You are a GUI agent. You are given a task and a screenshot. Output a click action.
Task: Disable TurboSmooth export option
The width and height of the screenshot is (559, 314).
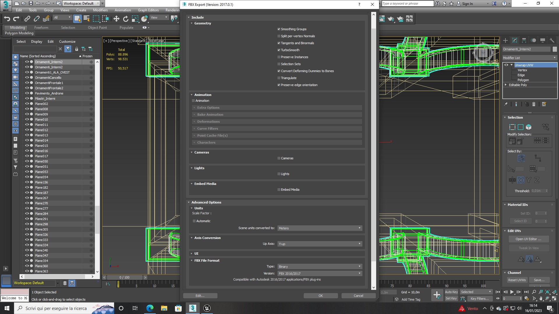click(x=279, y=50)
